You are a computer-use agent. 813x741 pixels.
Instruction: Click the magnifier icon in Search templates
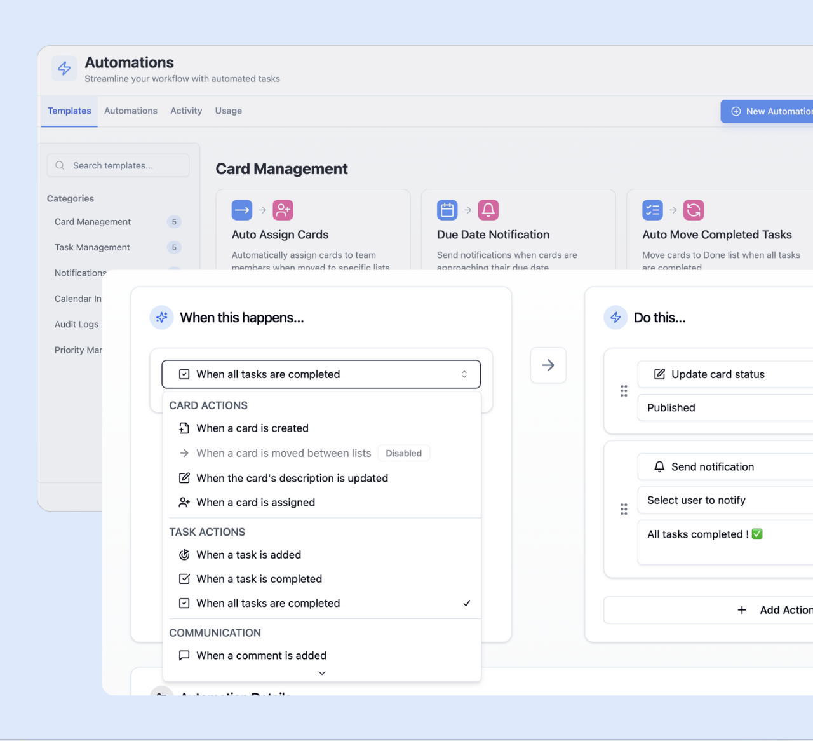[x=60, y=165]
